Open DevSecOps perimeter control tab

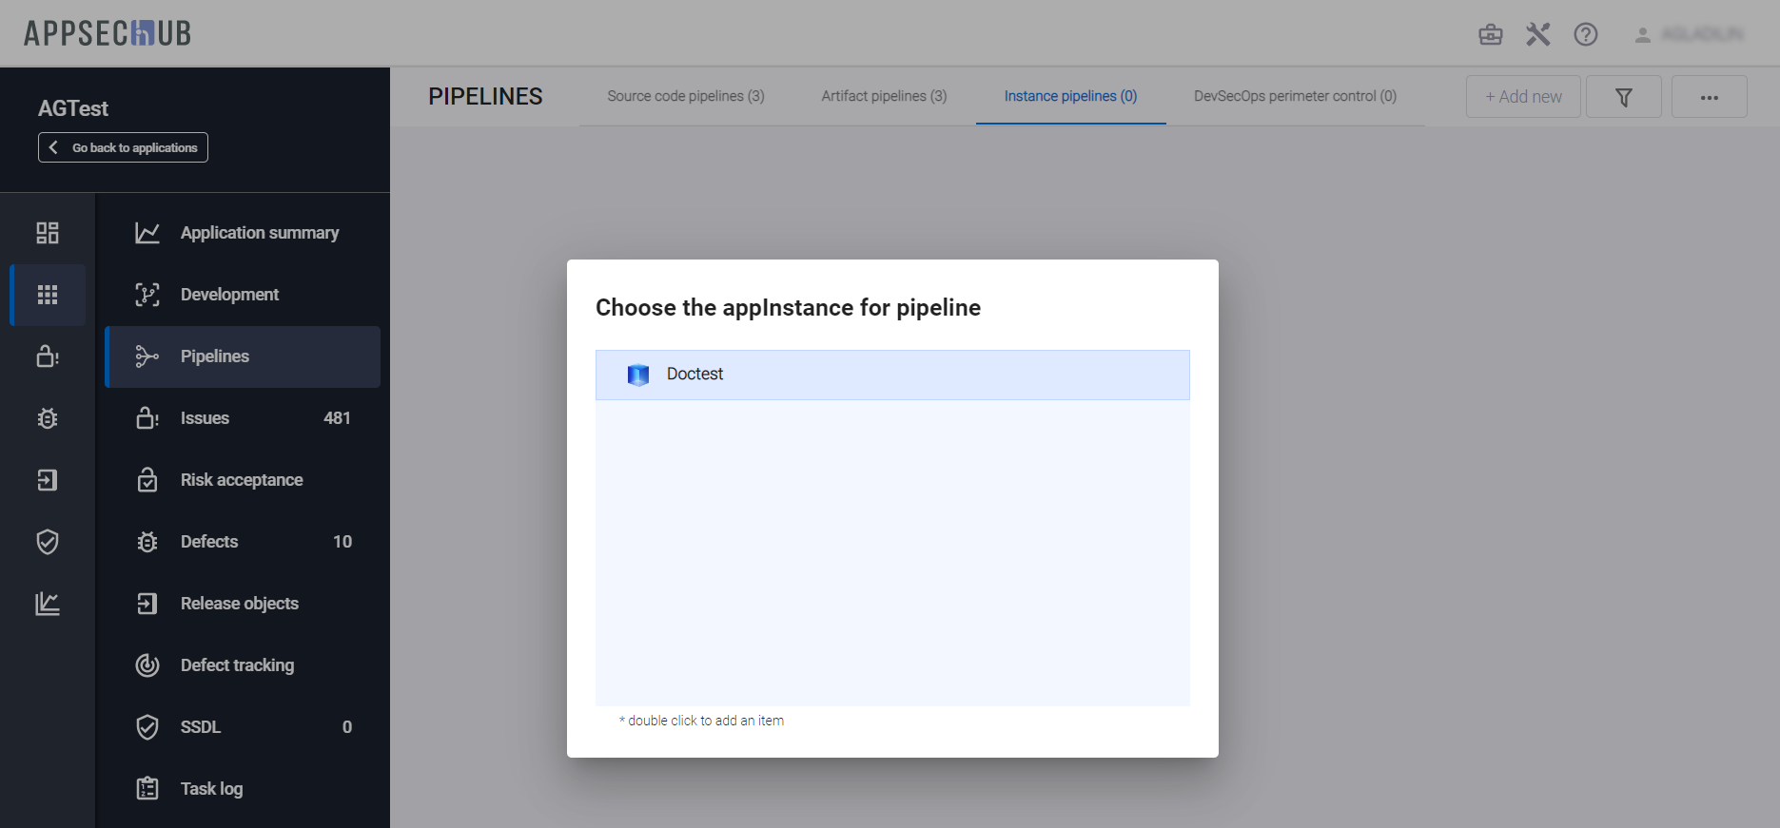pyautogui.click(x=1295, y=96)
